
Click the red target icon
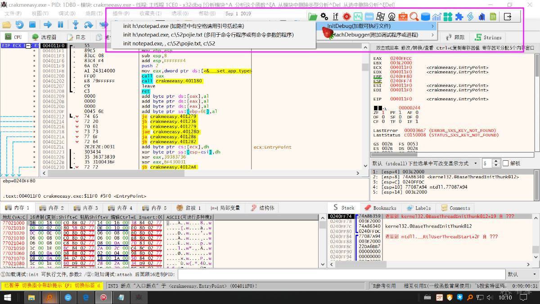click(346, 17)
